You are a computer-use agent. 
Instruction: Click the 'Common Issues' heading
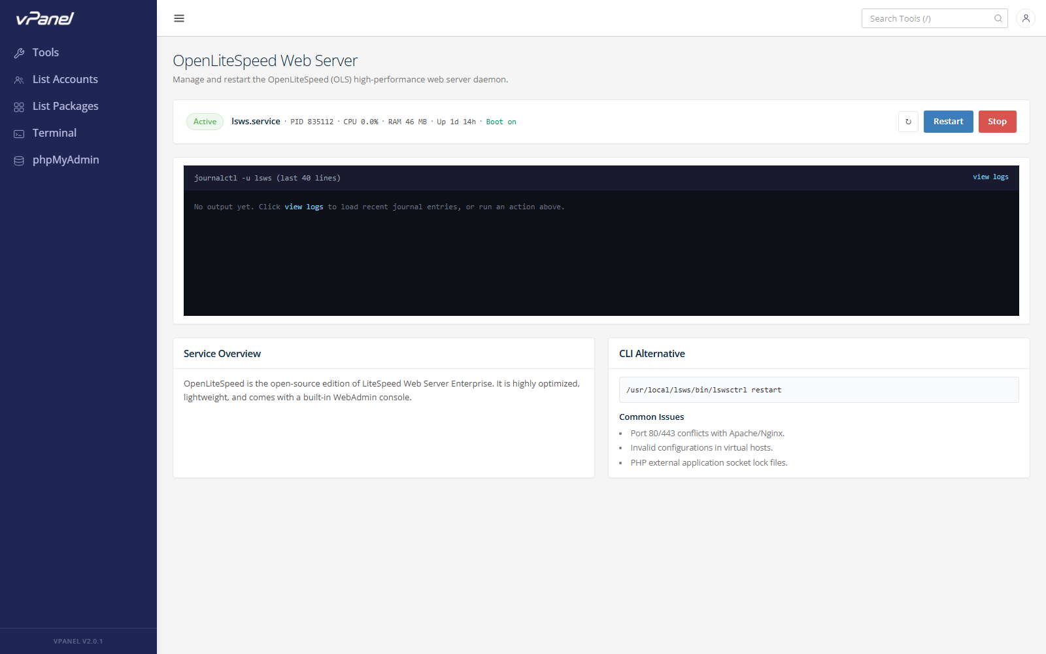coord(652,417)
